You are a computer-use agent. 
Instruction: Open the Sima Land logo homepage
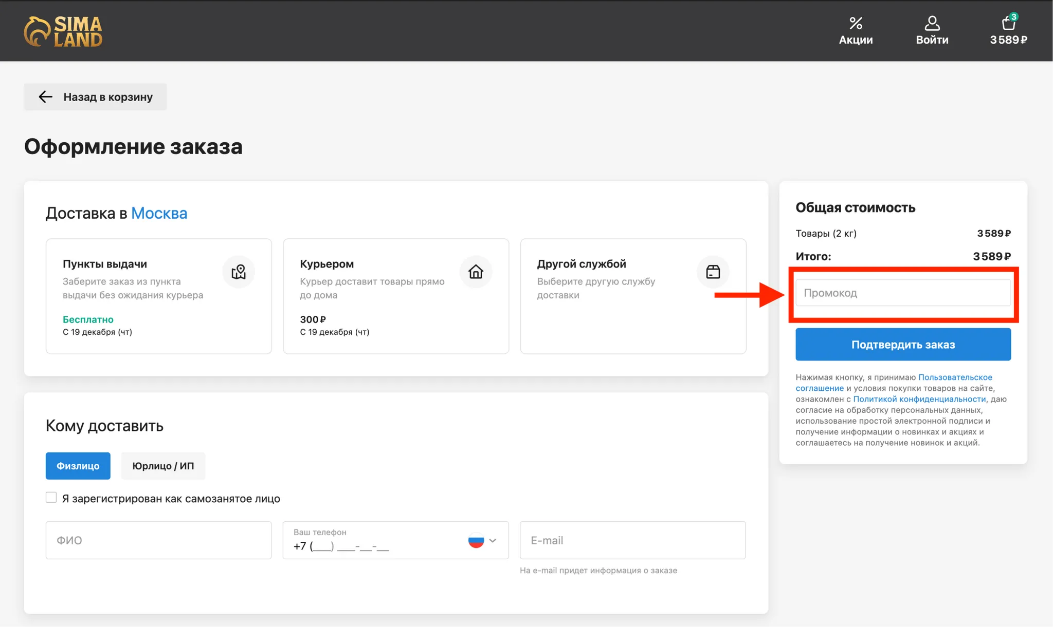63,31
